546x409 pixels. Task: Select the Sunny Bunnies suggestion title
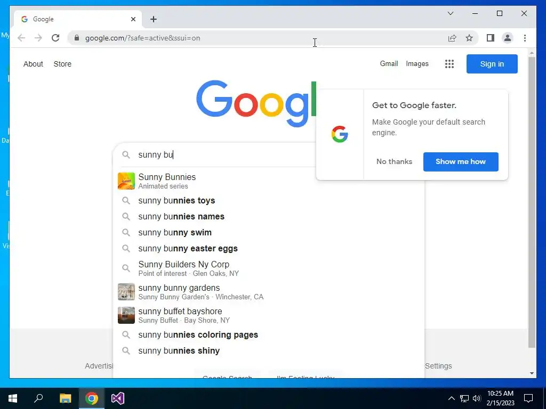click(x=167, y=177)
